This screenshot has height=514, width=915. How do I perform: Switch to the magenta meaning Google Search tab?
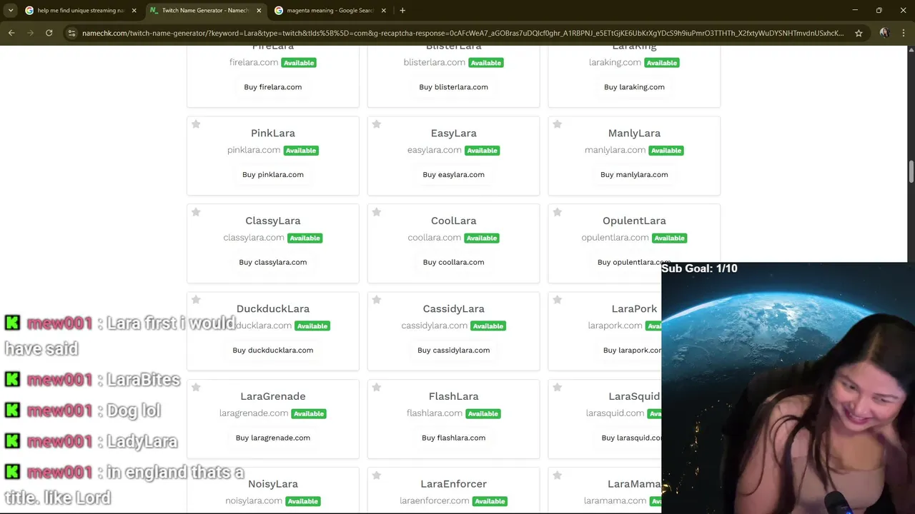coord(329,11)
